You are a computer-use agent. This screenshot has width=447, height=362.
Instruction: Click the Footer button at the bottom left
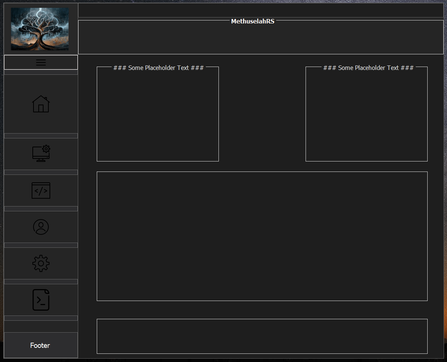click(40, 345)
